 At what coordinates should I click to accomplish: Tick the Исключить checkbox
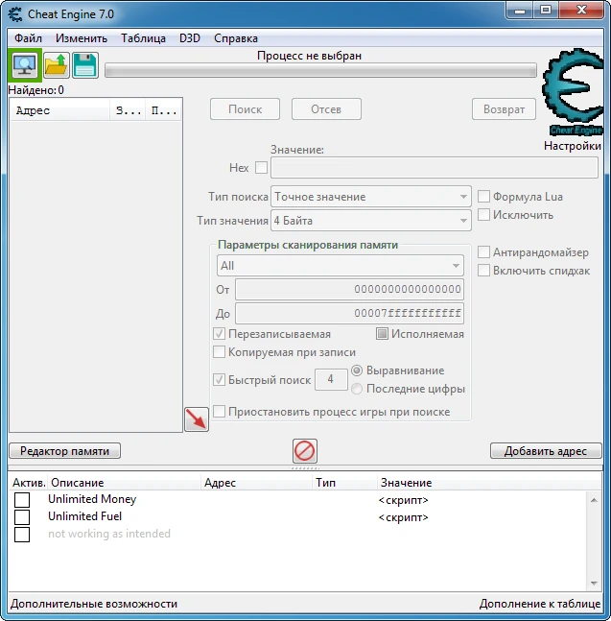483,215
